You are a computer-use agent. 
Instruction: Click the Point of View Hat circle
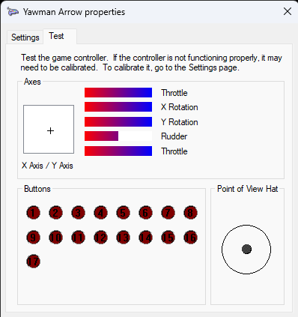pos(246,250)
